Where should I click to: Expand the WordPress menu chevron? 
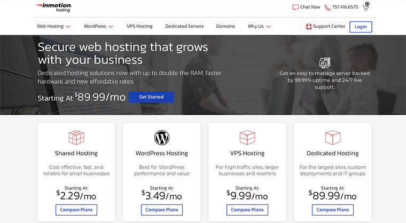click(111, 27)
